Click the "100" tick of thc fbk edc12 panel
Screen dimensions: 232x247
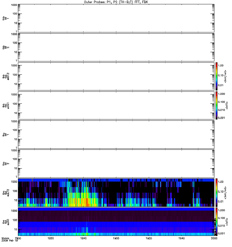[x=15, y=191]
